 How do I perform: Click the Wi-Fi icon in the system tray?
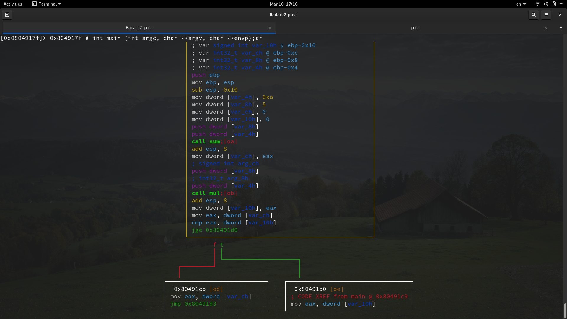click(x=537, y=4)
